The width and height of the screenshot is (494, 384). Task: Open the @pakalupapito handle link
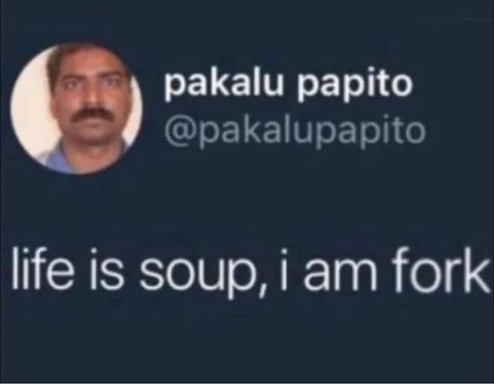[295, 132]
